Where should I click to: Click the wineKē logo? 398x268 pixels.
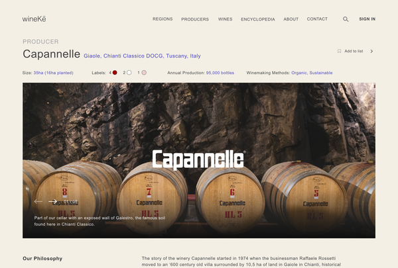tap(34, 19)
